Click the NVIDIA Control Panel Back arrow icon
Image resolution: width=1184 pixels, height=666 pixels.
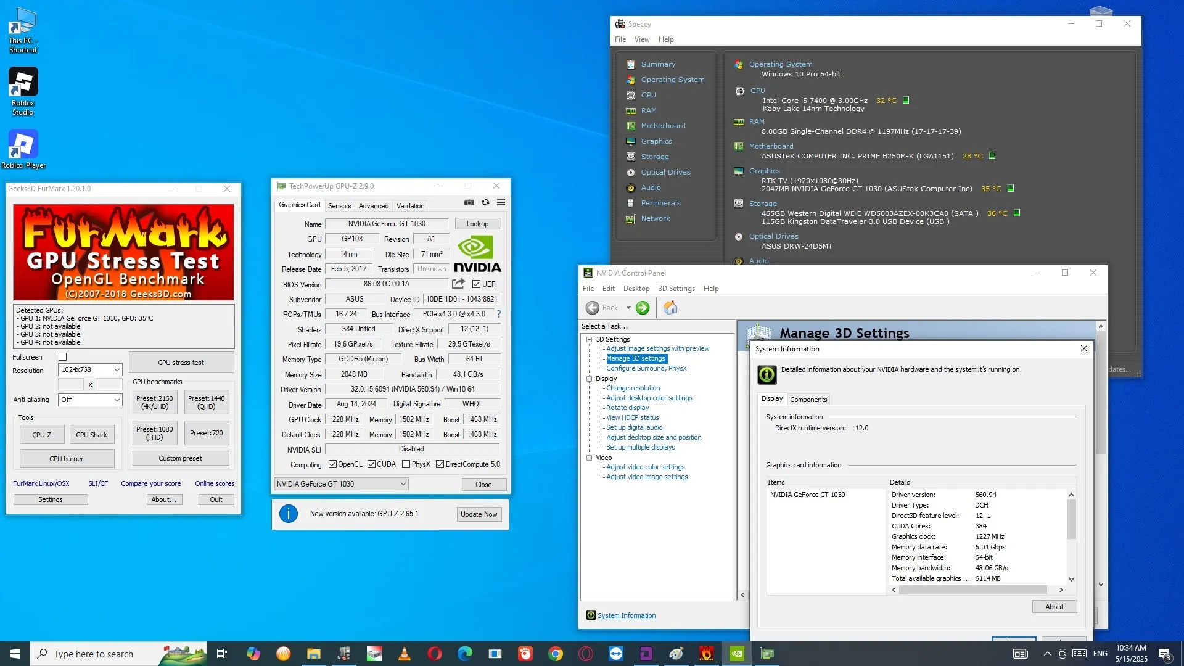593,308
